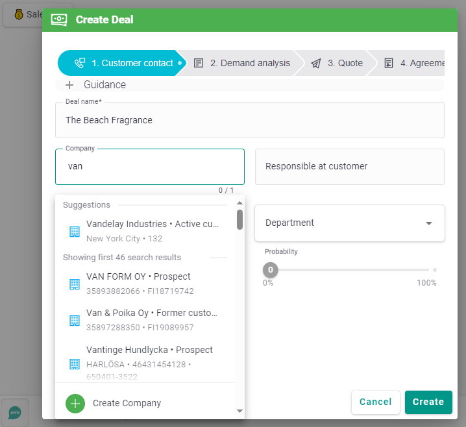
Task: Click the Probability slider handle
Action: (x=271, y=269)
